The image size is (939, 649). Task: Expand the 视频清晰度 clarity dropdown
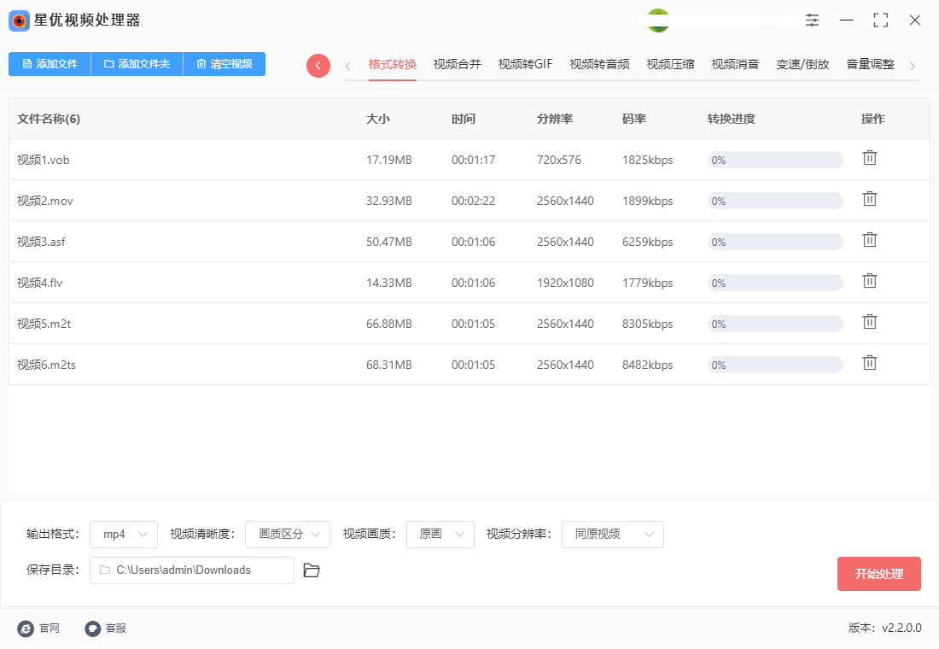click(x=288, y=535)
